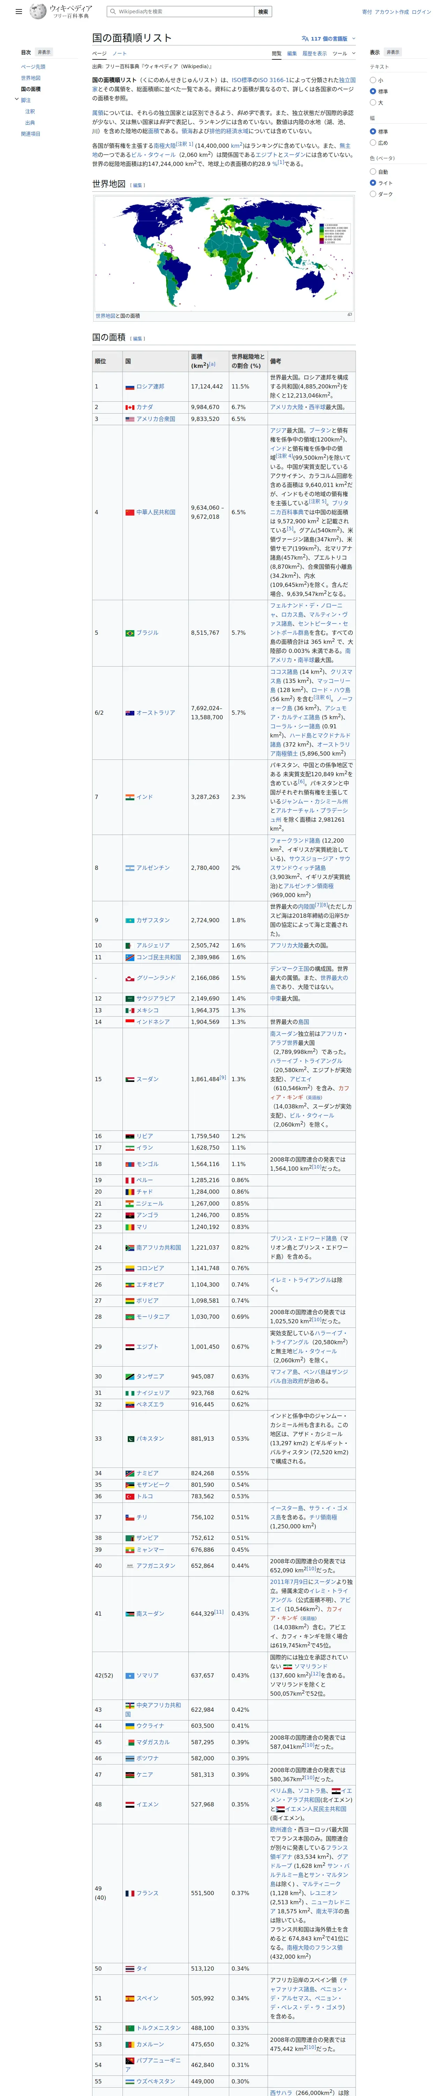Select the 広め width radio button

tap(373, 143)
